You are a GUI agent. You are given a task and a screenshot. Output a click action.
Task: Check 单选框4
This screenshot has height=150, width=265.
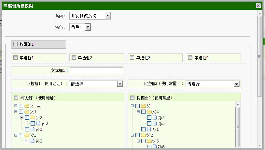190,58
